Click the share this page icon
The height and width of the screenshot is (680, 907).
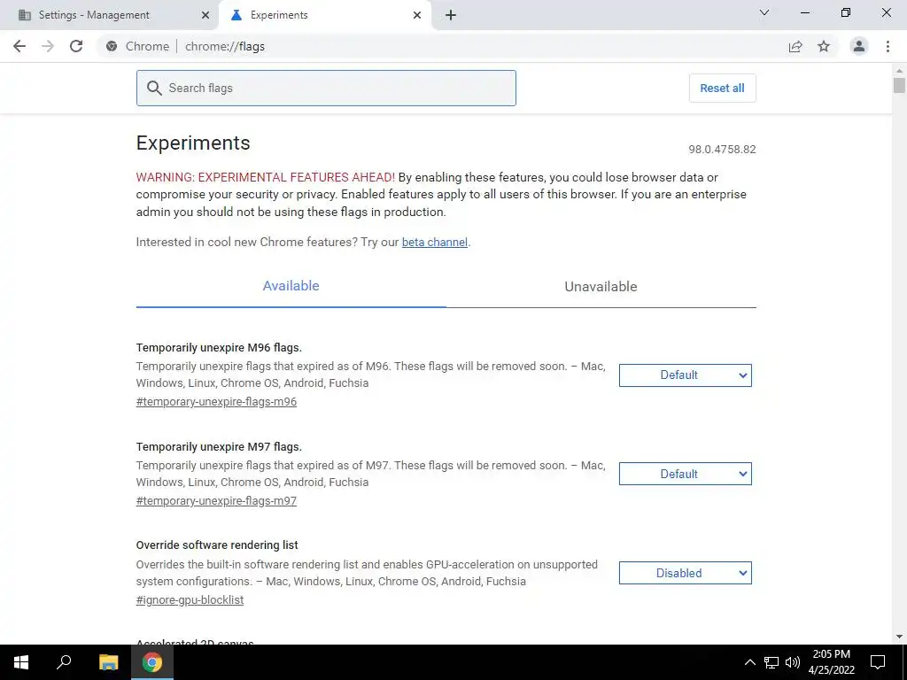tap(795, 46)
